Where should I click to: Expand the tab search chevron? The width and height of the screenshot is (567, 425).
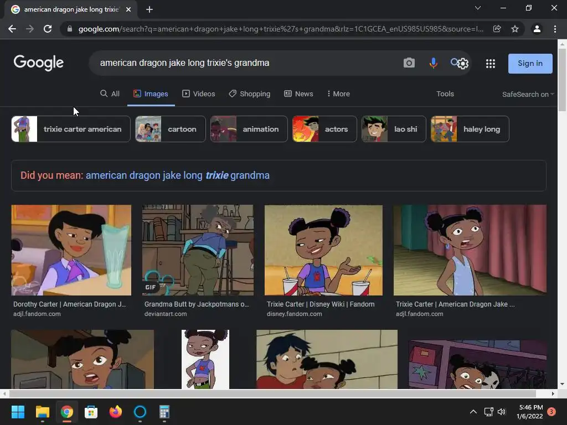478,8
